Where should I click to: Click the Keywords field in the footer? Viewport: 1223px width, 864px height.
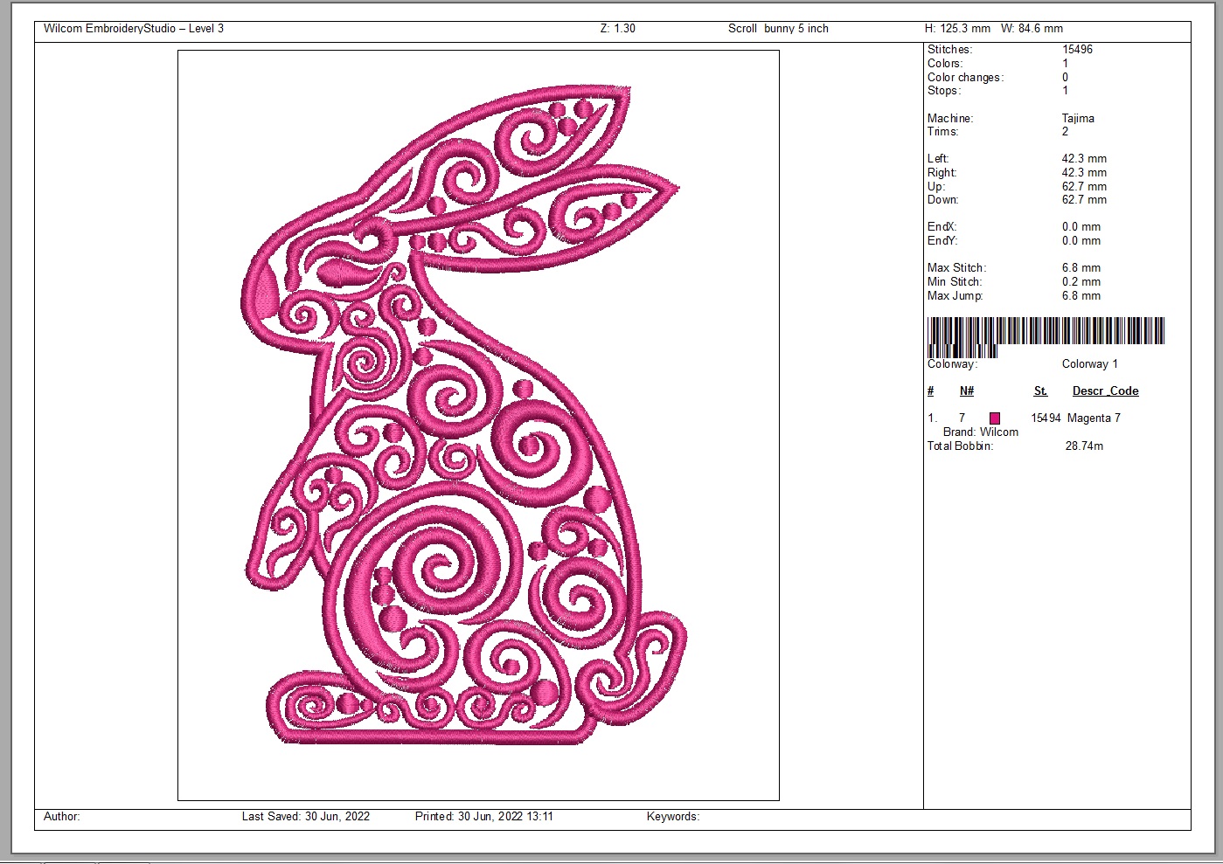coord(672,817)
